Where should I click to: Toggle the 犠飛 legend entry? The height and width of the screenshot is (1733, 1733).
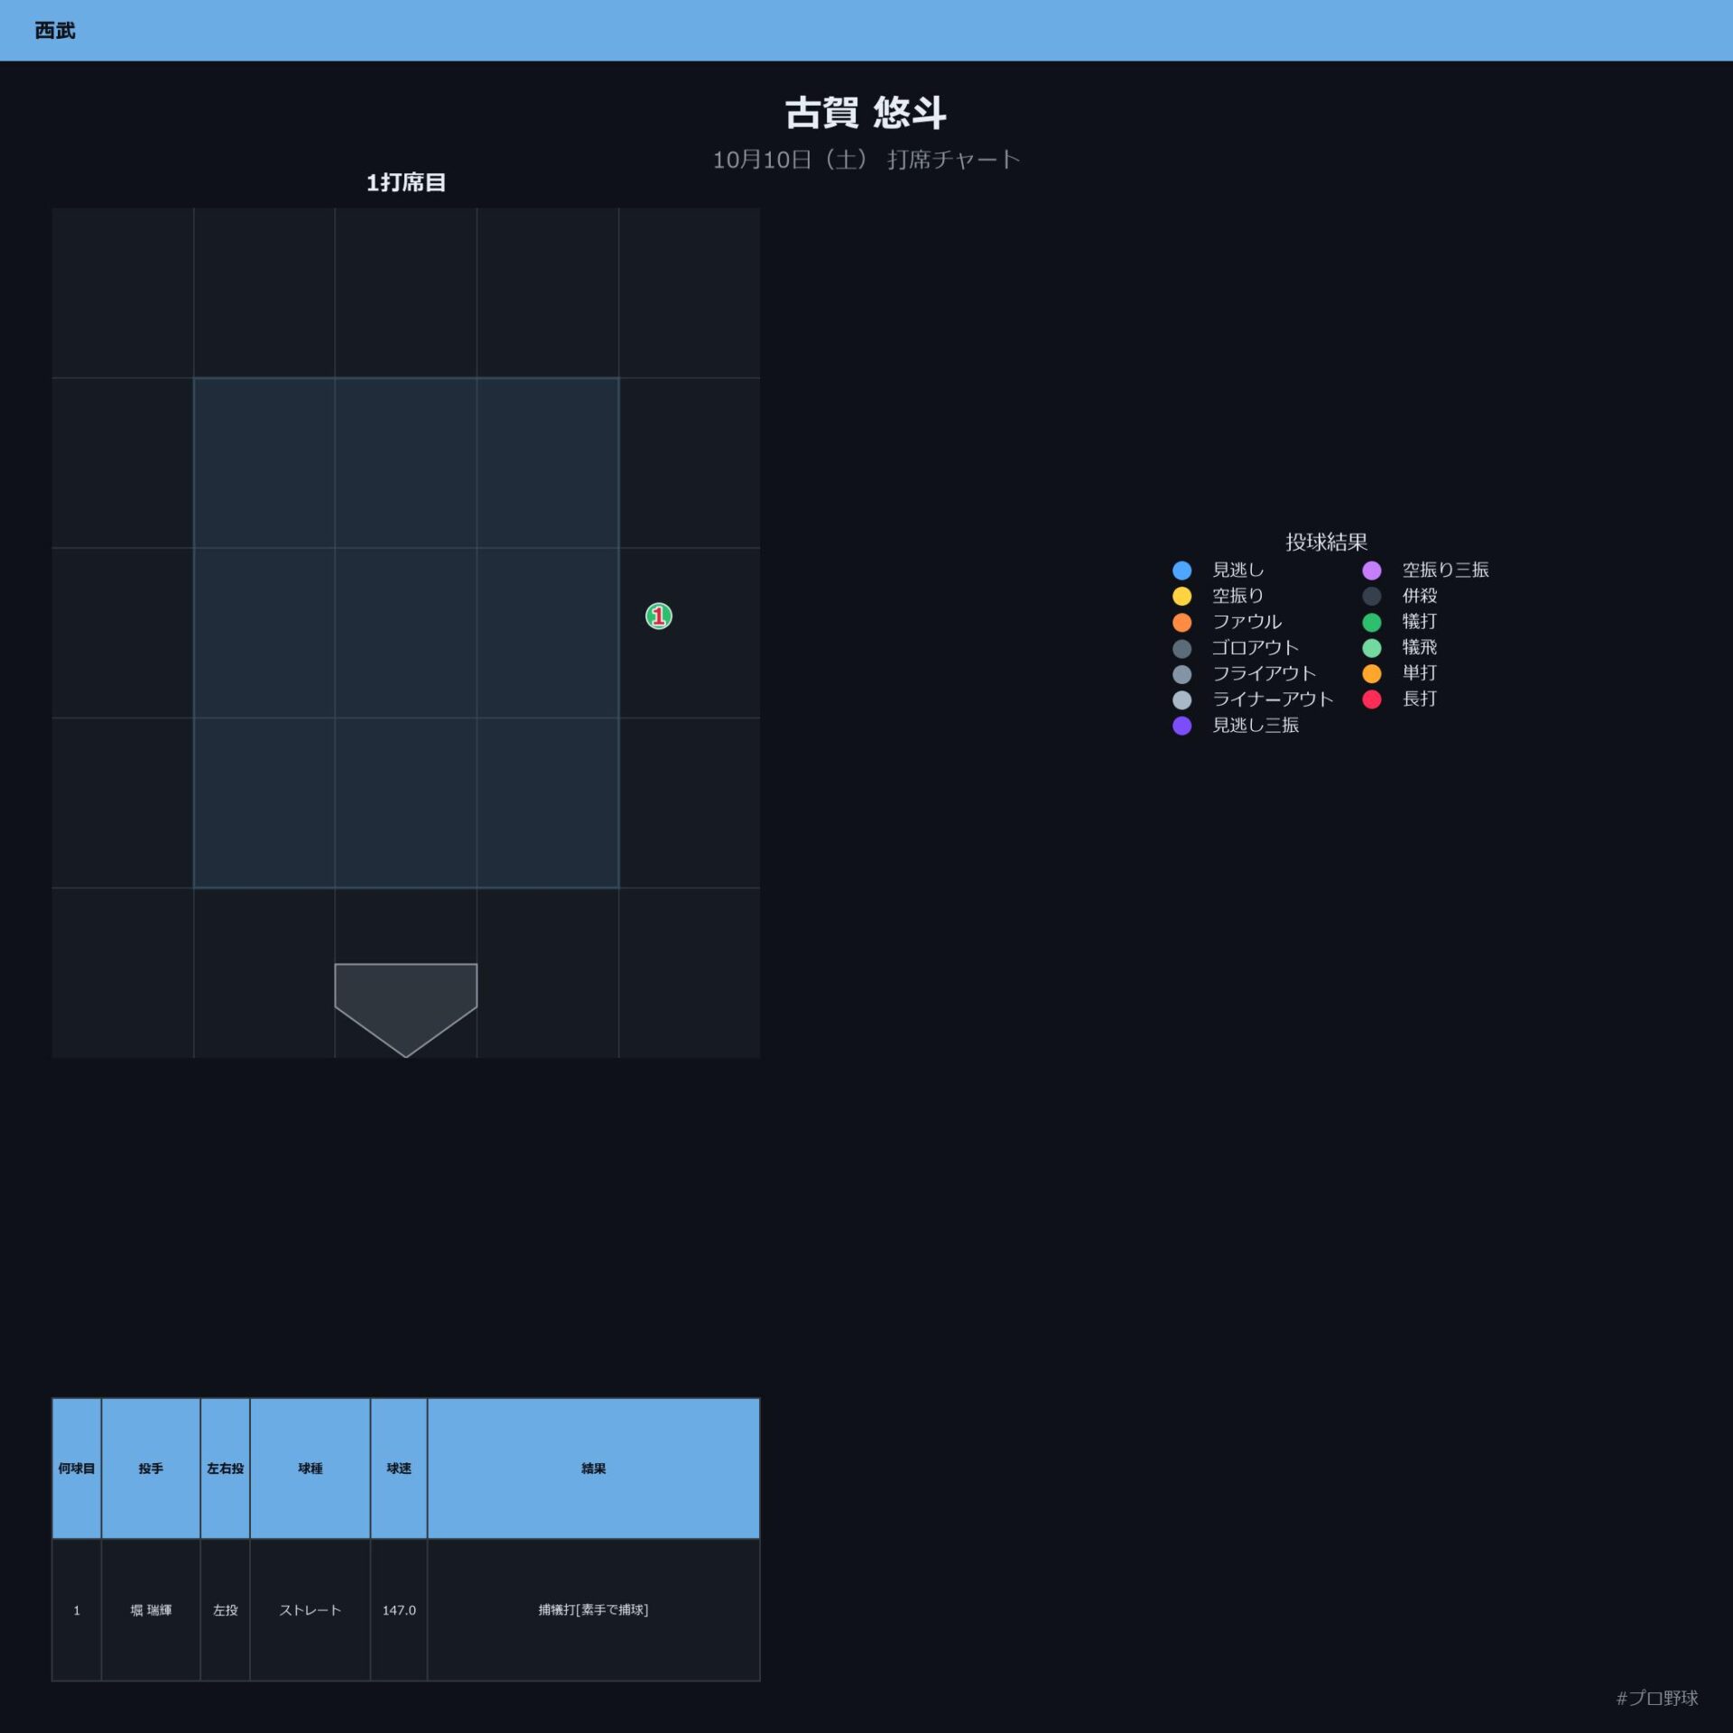click(1399, 648)
